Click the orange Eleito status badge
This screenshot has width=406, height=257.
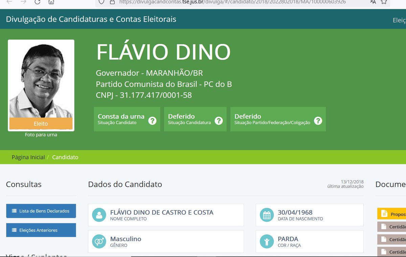(41, 124)
